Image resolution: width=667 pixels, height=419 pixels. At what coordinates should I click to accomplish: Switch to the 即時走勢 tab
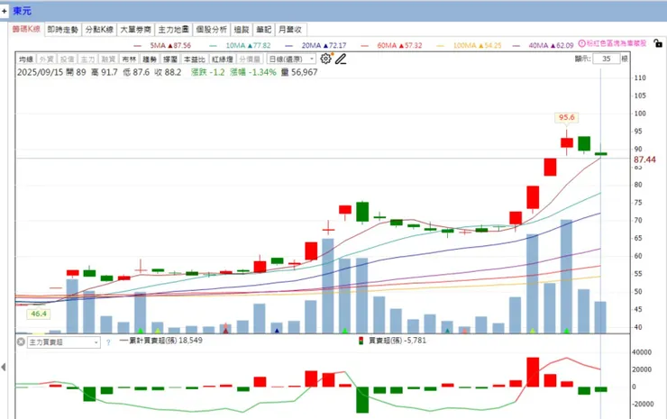pos(63,30)
